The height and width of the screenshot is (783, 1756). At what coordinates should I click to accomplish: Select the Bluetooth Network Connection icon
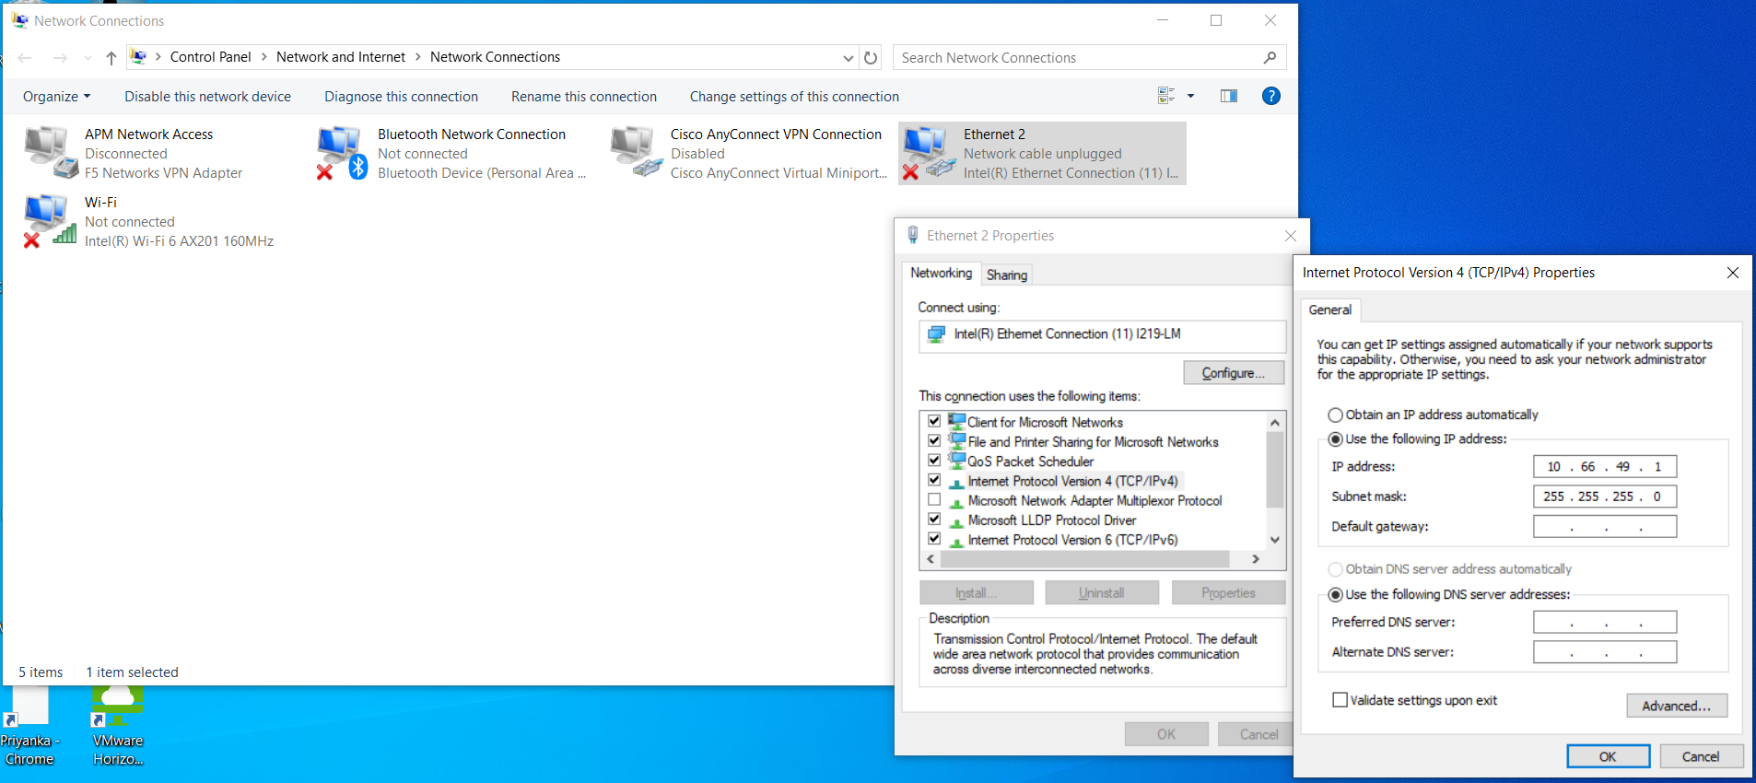click(x=343, y=153)
